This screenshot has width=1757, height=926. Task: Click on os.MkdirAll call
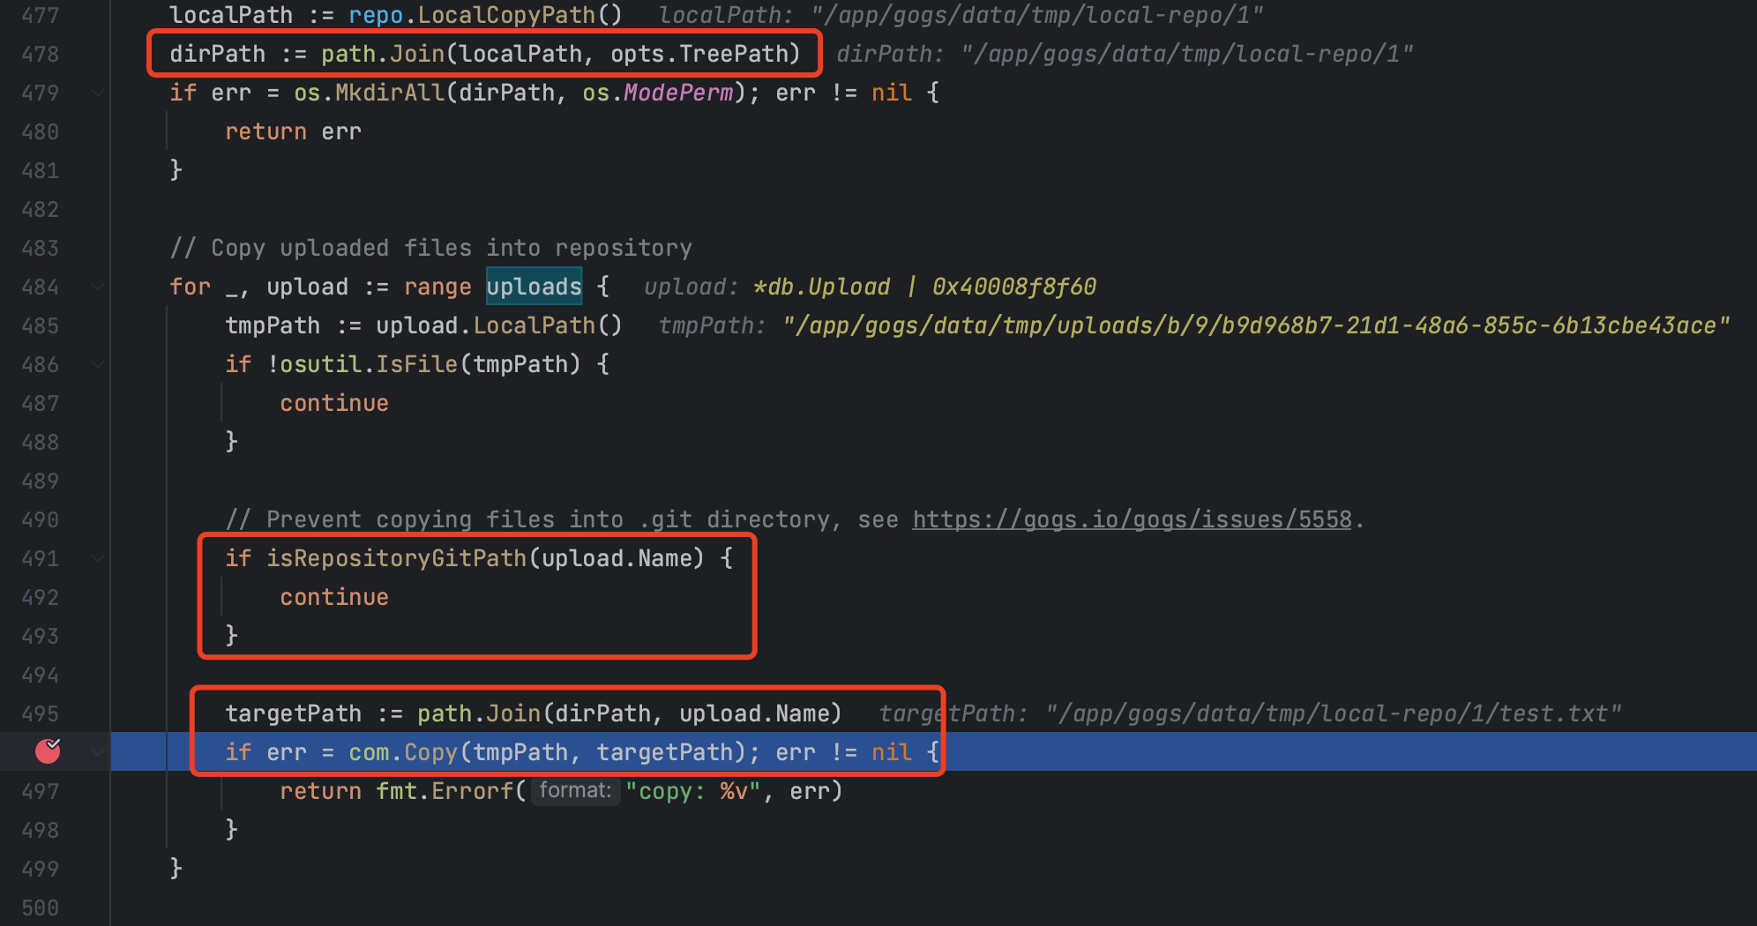point(370,93)
